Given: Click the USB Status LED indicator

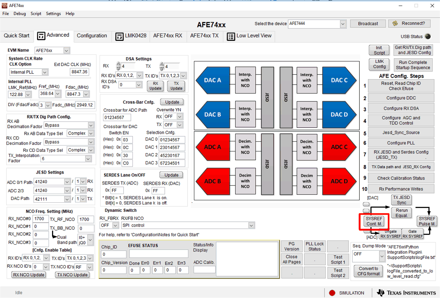Looking at the screenshot, I should tap(428, 37).
